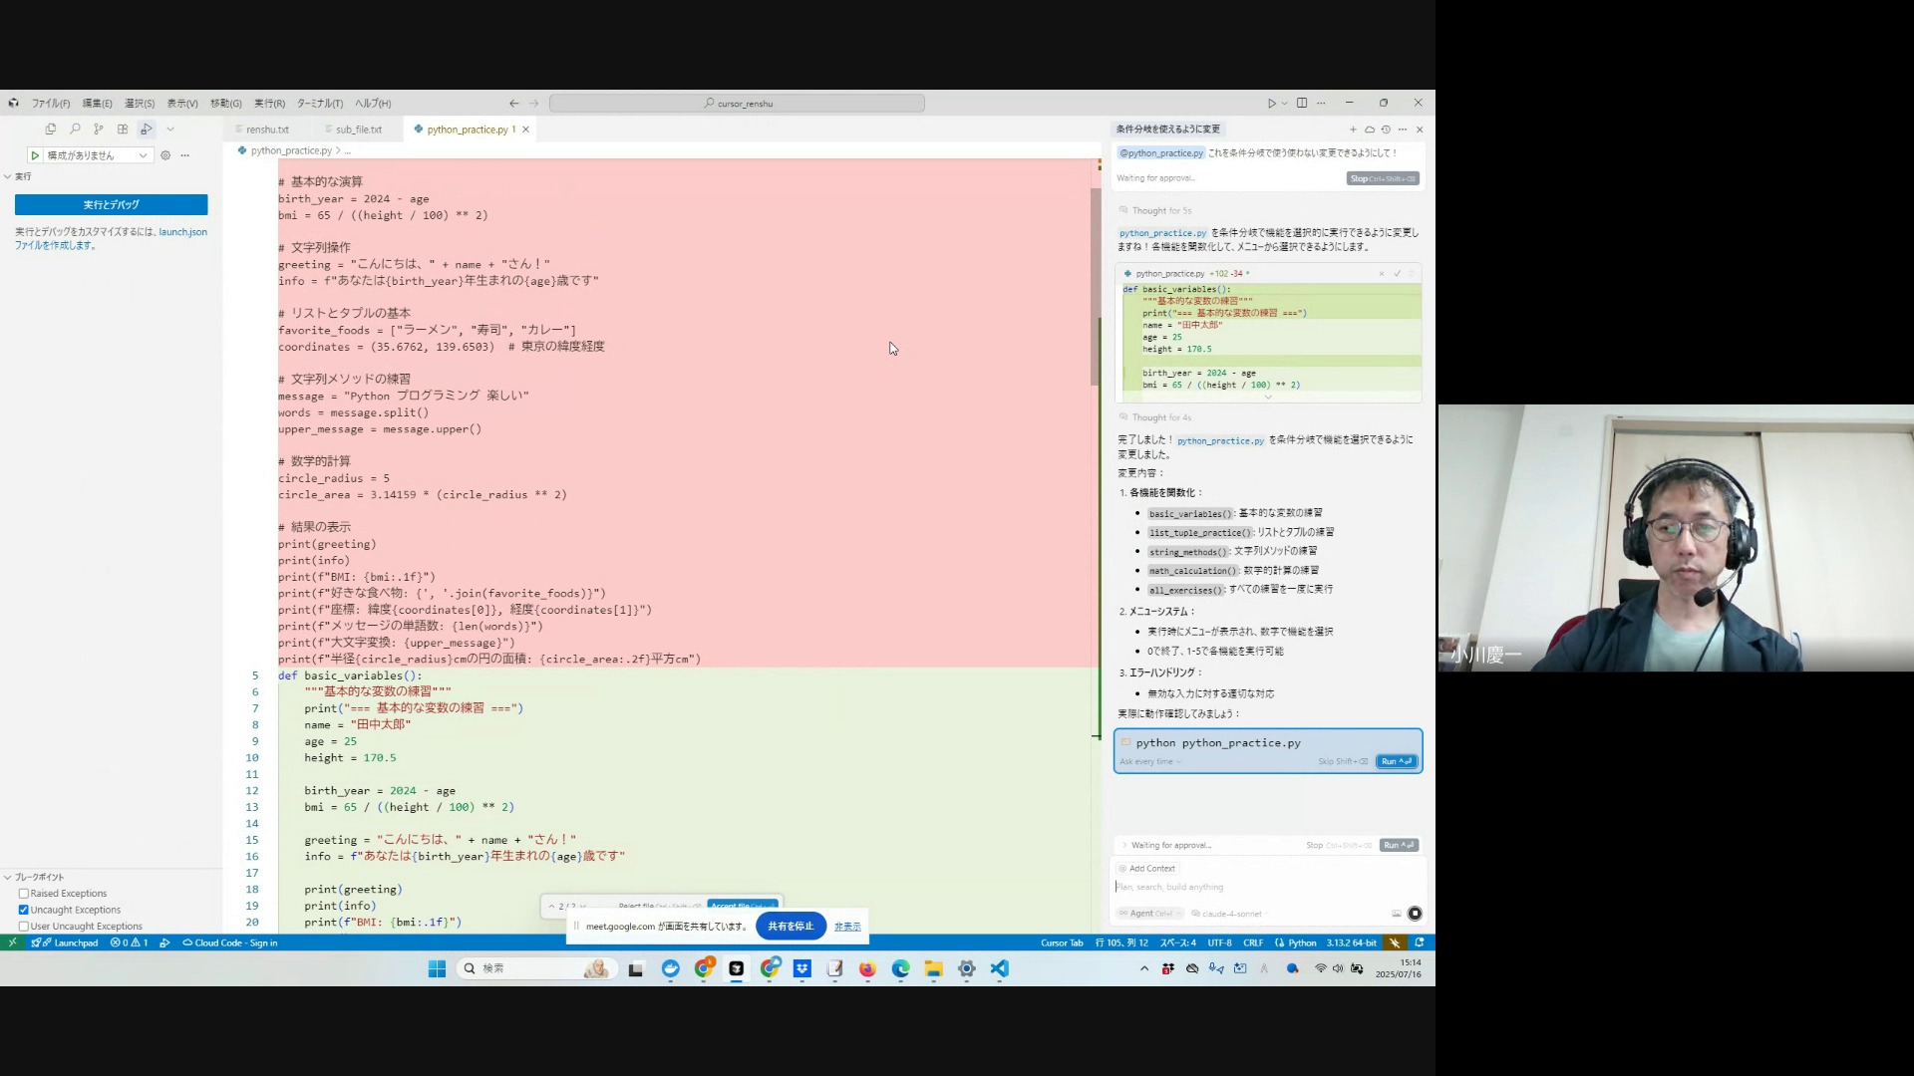This screenshot has height=1076, width=1914.
Task: Switch to the sub_file.txt tab
Action: point(358,130)
